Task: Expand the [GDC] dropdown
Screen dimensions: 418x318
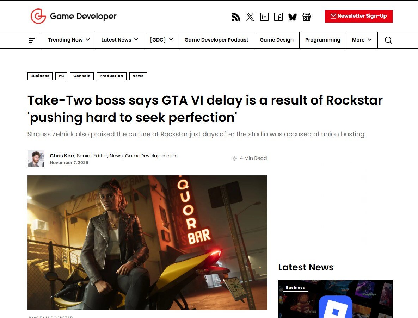Action: tap(161, 40)
